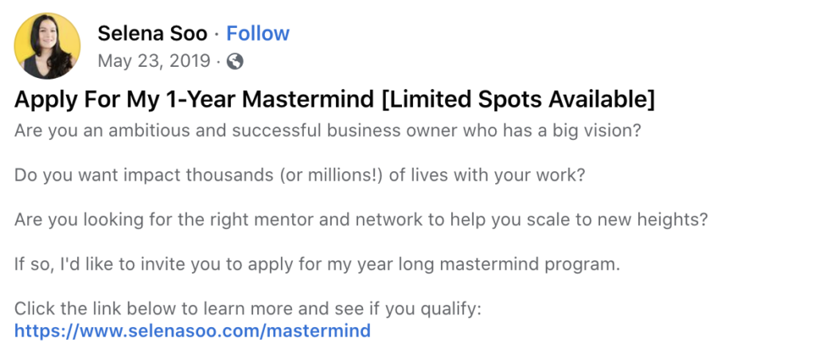Image resolution: width=815 pixels, height=355 pixels.
Task: Click the parenthetical "(or millions!)" text
Action: click(332, 175)
